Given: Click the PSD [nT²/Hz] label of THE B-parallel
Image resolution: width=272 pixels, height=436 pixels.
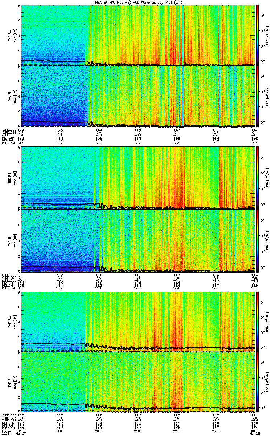Looking at the screenshot, I should point(268,383).
